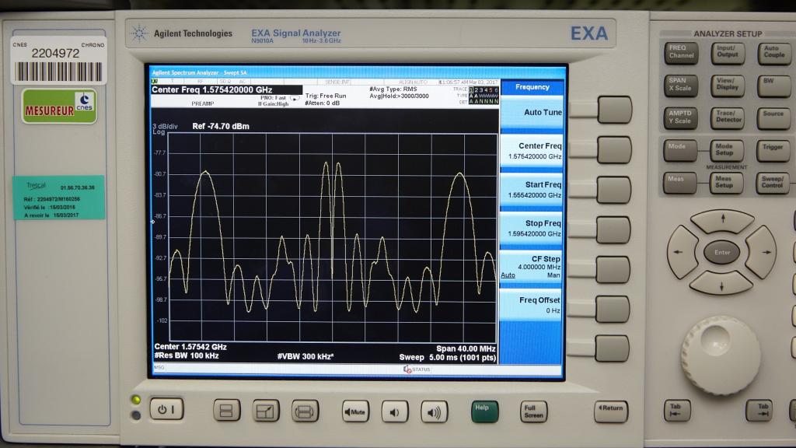Click the large rotary tuning knob
This screenshot has height=448, width=796.
(x=720, y=355)
